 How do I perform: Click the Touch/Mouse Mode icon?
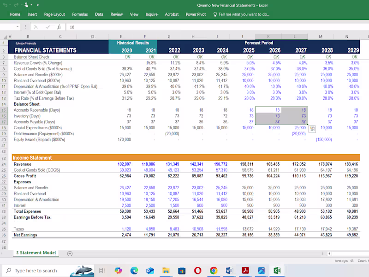pyautogui.click(x=26, y=5)
